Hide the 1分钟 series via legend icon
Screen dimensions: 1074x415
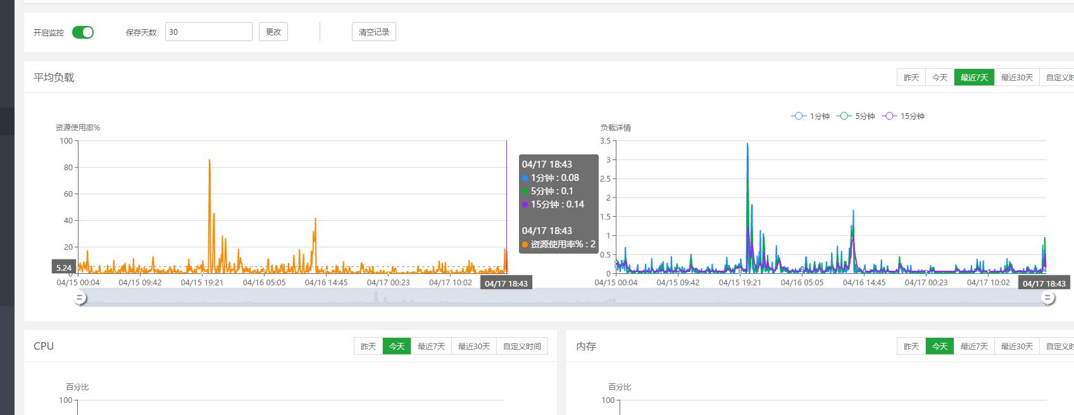click(799, 116)
